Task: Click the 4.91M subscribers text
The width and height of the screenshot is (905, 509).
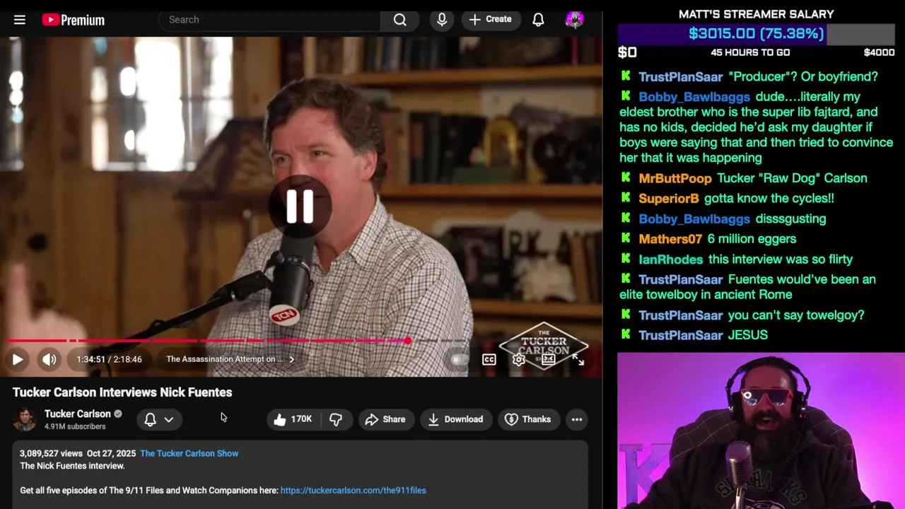Action: (75, 426)
